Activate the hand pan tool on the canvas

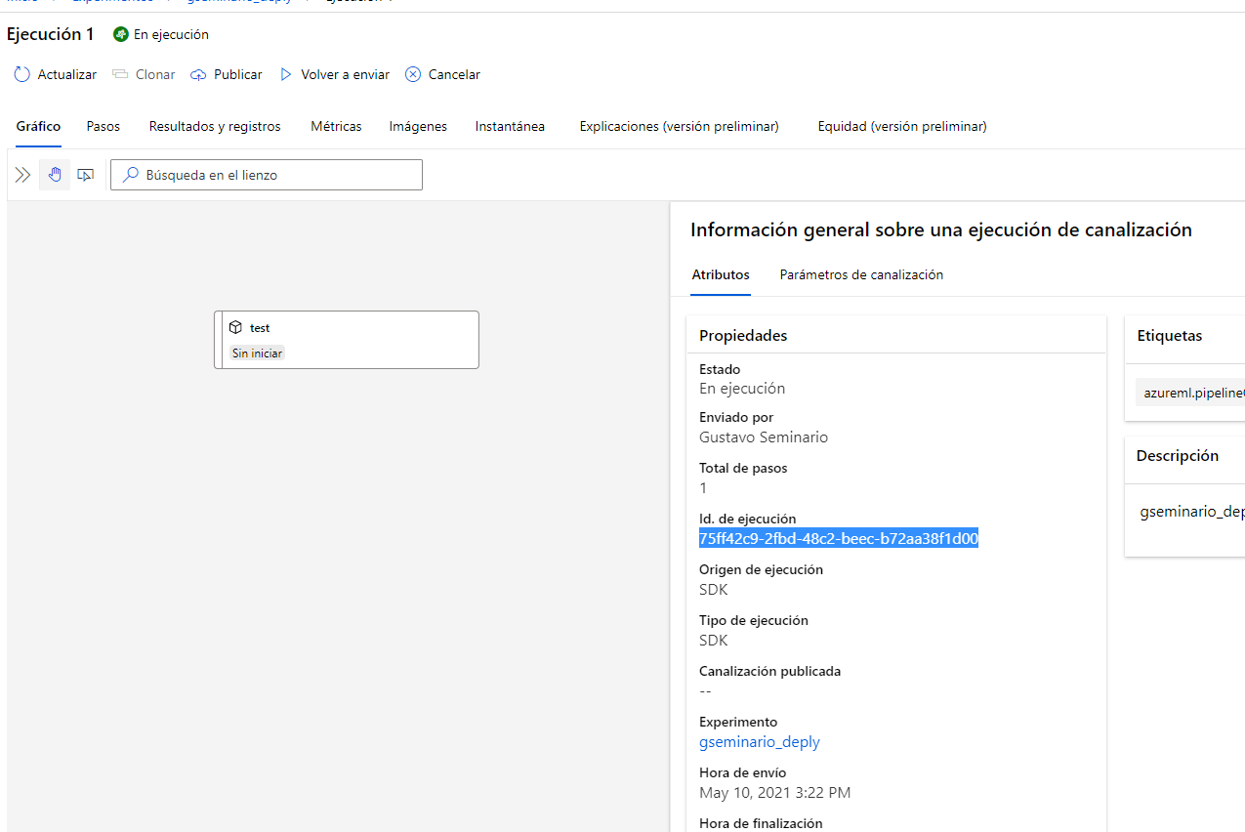(x=54, y=174)
